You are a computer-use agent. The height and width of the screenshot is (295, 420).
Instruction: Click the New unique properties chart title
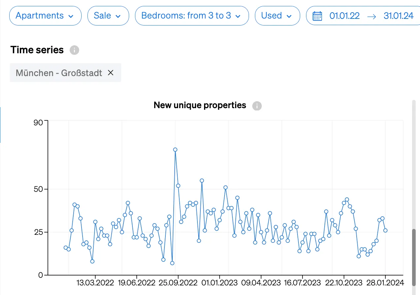(x=200, y=105)
